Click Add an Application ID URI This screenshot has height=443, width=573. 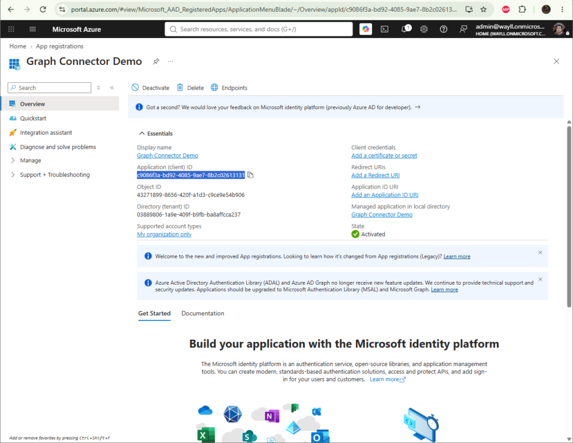pos(385,195)
